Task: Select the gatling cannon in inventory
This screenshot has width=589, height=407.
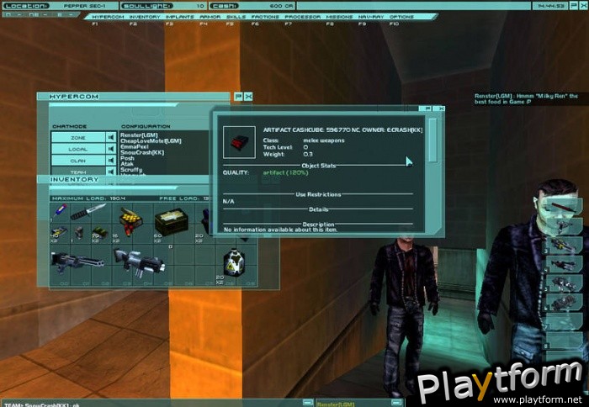Action: pyautogui.click(x=77, y=262)
